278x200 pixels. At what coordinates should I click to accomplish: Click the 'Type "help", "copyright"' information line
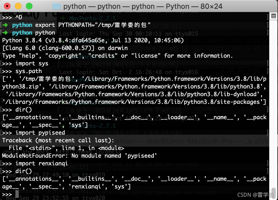coord(117,56)
